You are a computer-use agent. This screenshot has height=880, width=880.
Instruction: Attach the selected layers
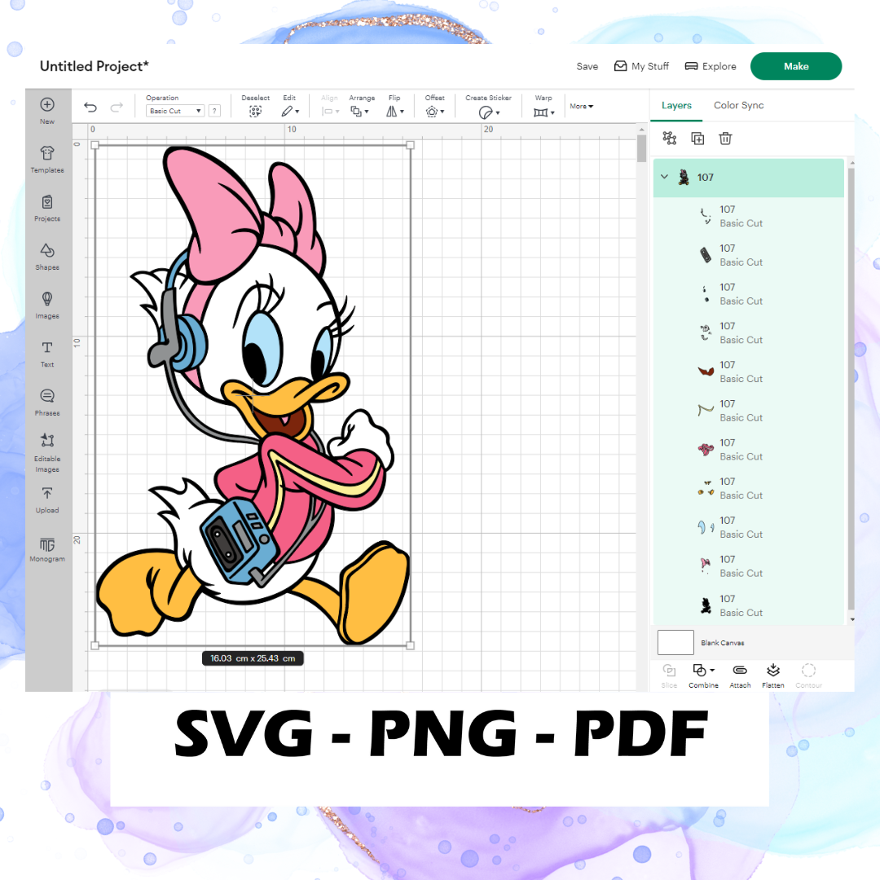[x=740, y=675]
